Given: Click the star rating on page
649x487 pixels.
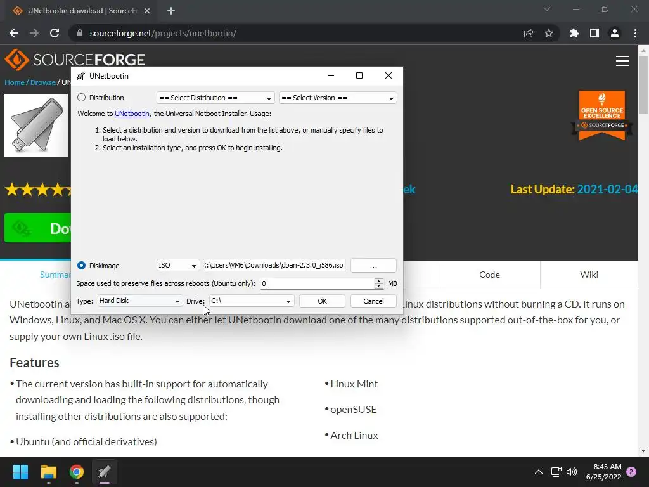Looking at the screenshot, I should (38, 190).
